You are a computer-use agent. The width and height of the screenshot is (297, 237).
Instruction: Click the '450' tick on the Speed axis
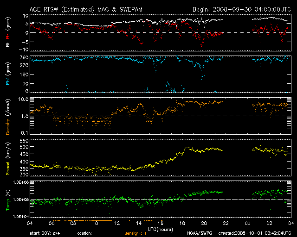coord(24,154)
